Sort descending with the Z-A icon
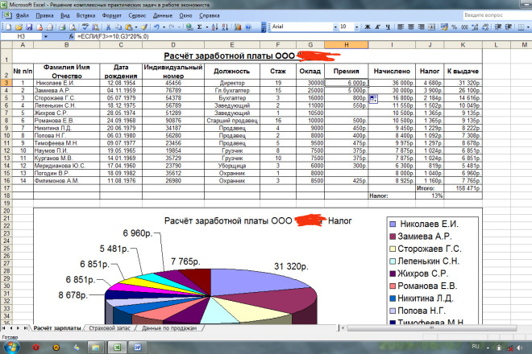The height and width of the screenshot is (354, 532). [x=225, y=27]
